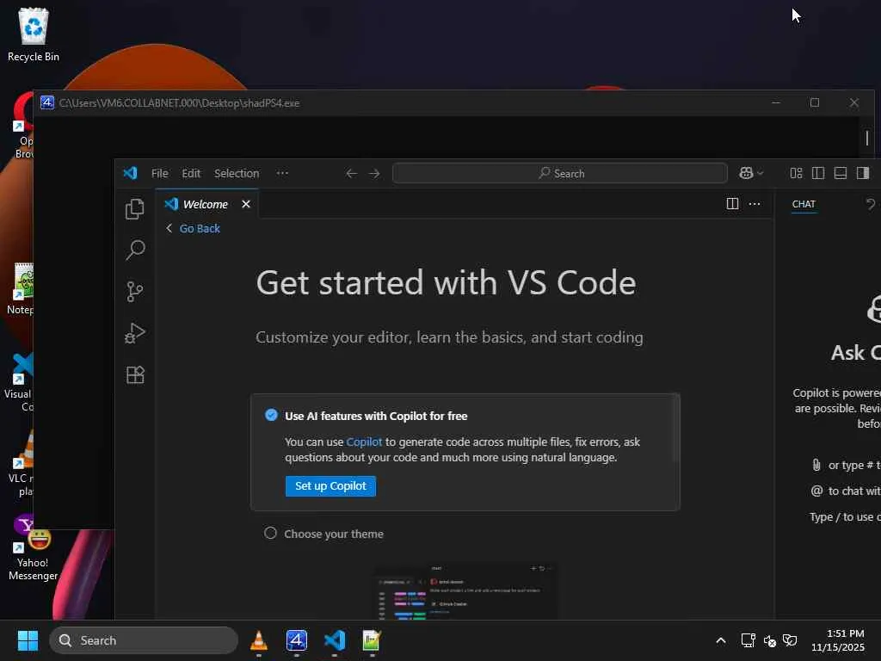The image size is (881, 661).
Task: Click the taskbar Search box
Action: pos(144,640)
